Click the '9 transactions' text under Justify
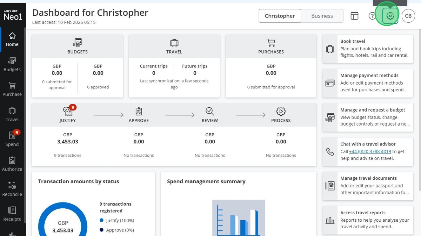The width and height of the screenshot is (421, 236). pos(68,155)
